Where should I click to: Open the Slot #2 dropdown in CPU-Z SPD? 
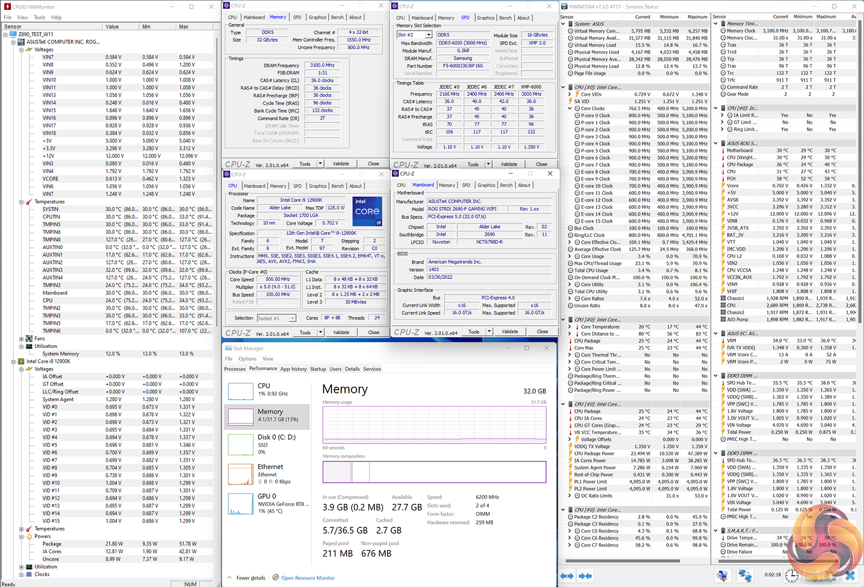click(x=429, y=35)
